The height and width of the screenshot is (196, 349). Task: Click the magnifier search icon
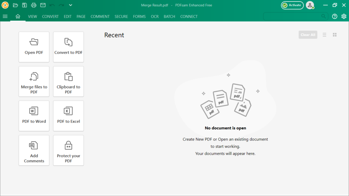pyautogui.click(x=323, y=16)
